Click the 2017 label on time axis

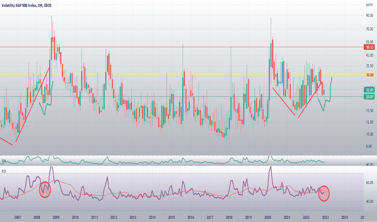pos(210,218)
